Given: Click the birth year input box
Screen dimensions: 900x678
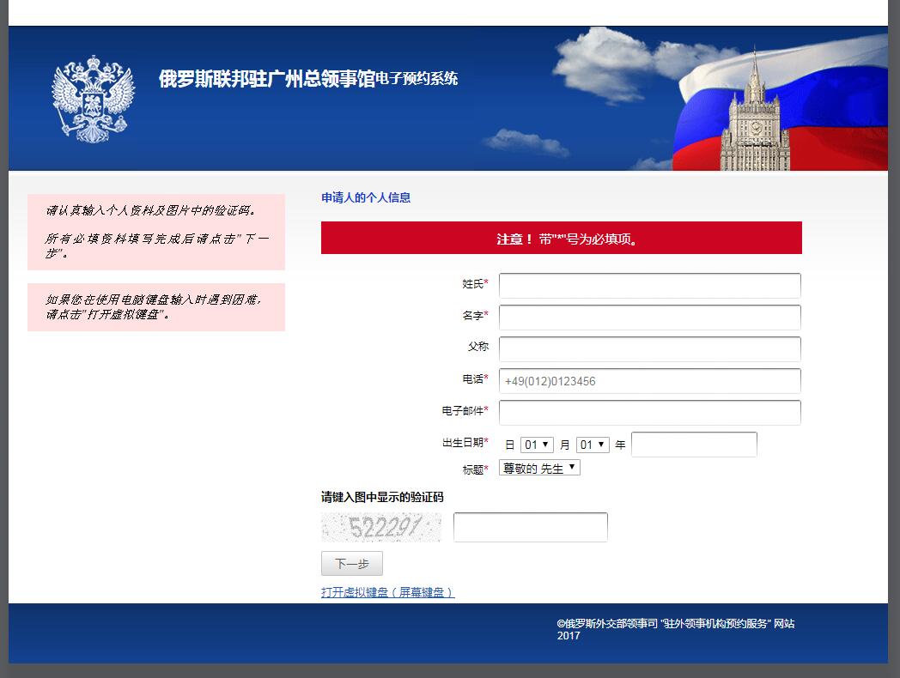Looking at the screenshot, I should click(x=694, y=444).
